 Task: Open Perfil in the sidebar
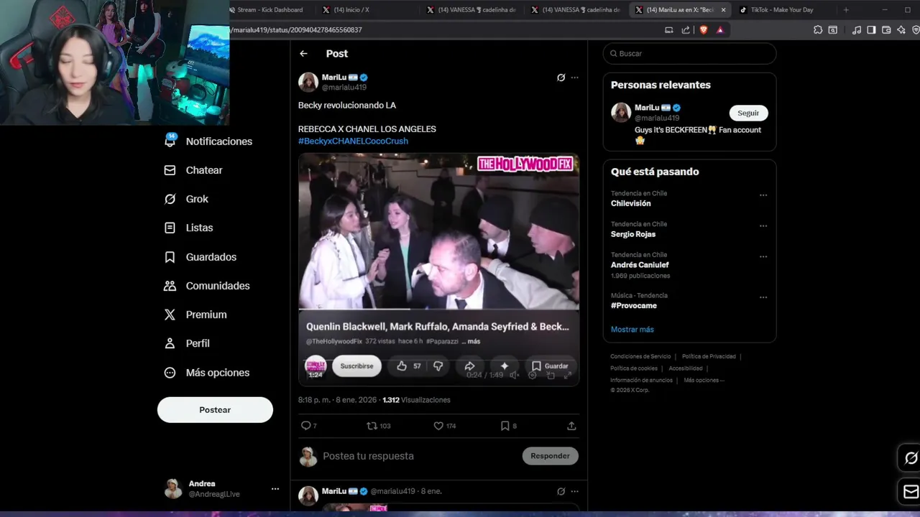tap(187, 343)
